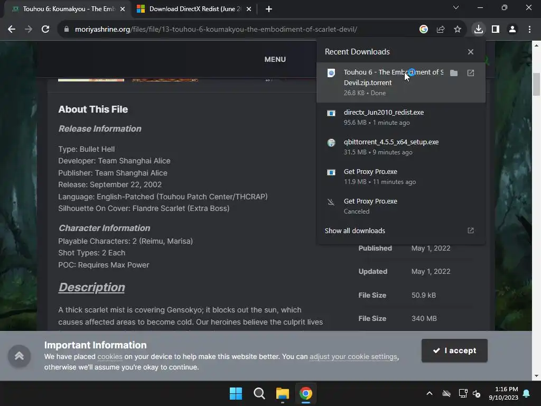541x406 pixels.
Task: Open the full downloads page via the icon beside Show all downloads
Action: (x=471, y=230)
